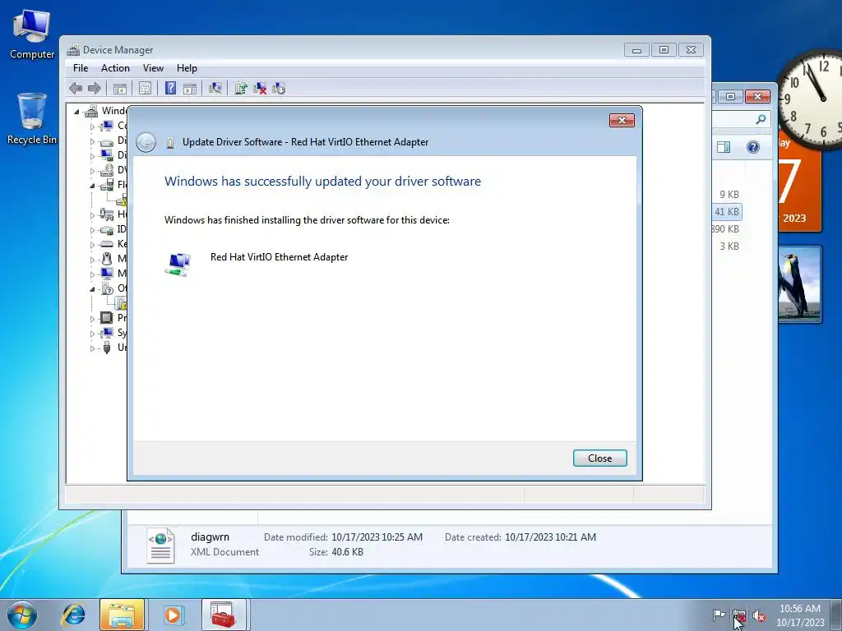Expand the Disk drives category arrow

92,141
